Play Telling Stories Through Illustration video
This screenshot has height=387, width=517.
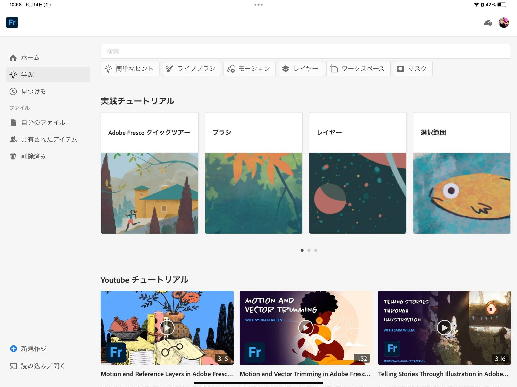pyautogui.click(x=444, y=328)
